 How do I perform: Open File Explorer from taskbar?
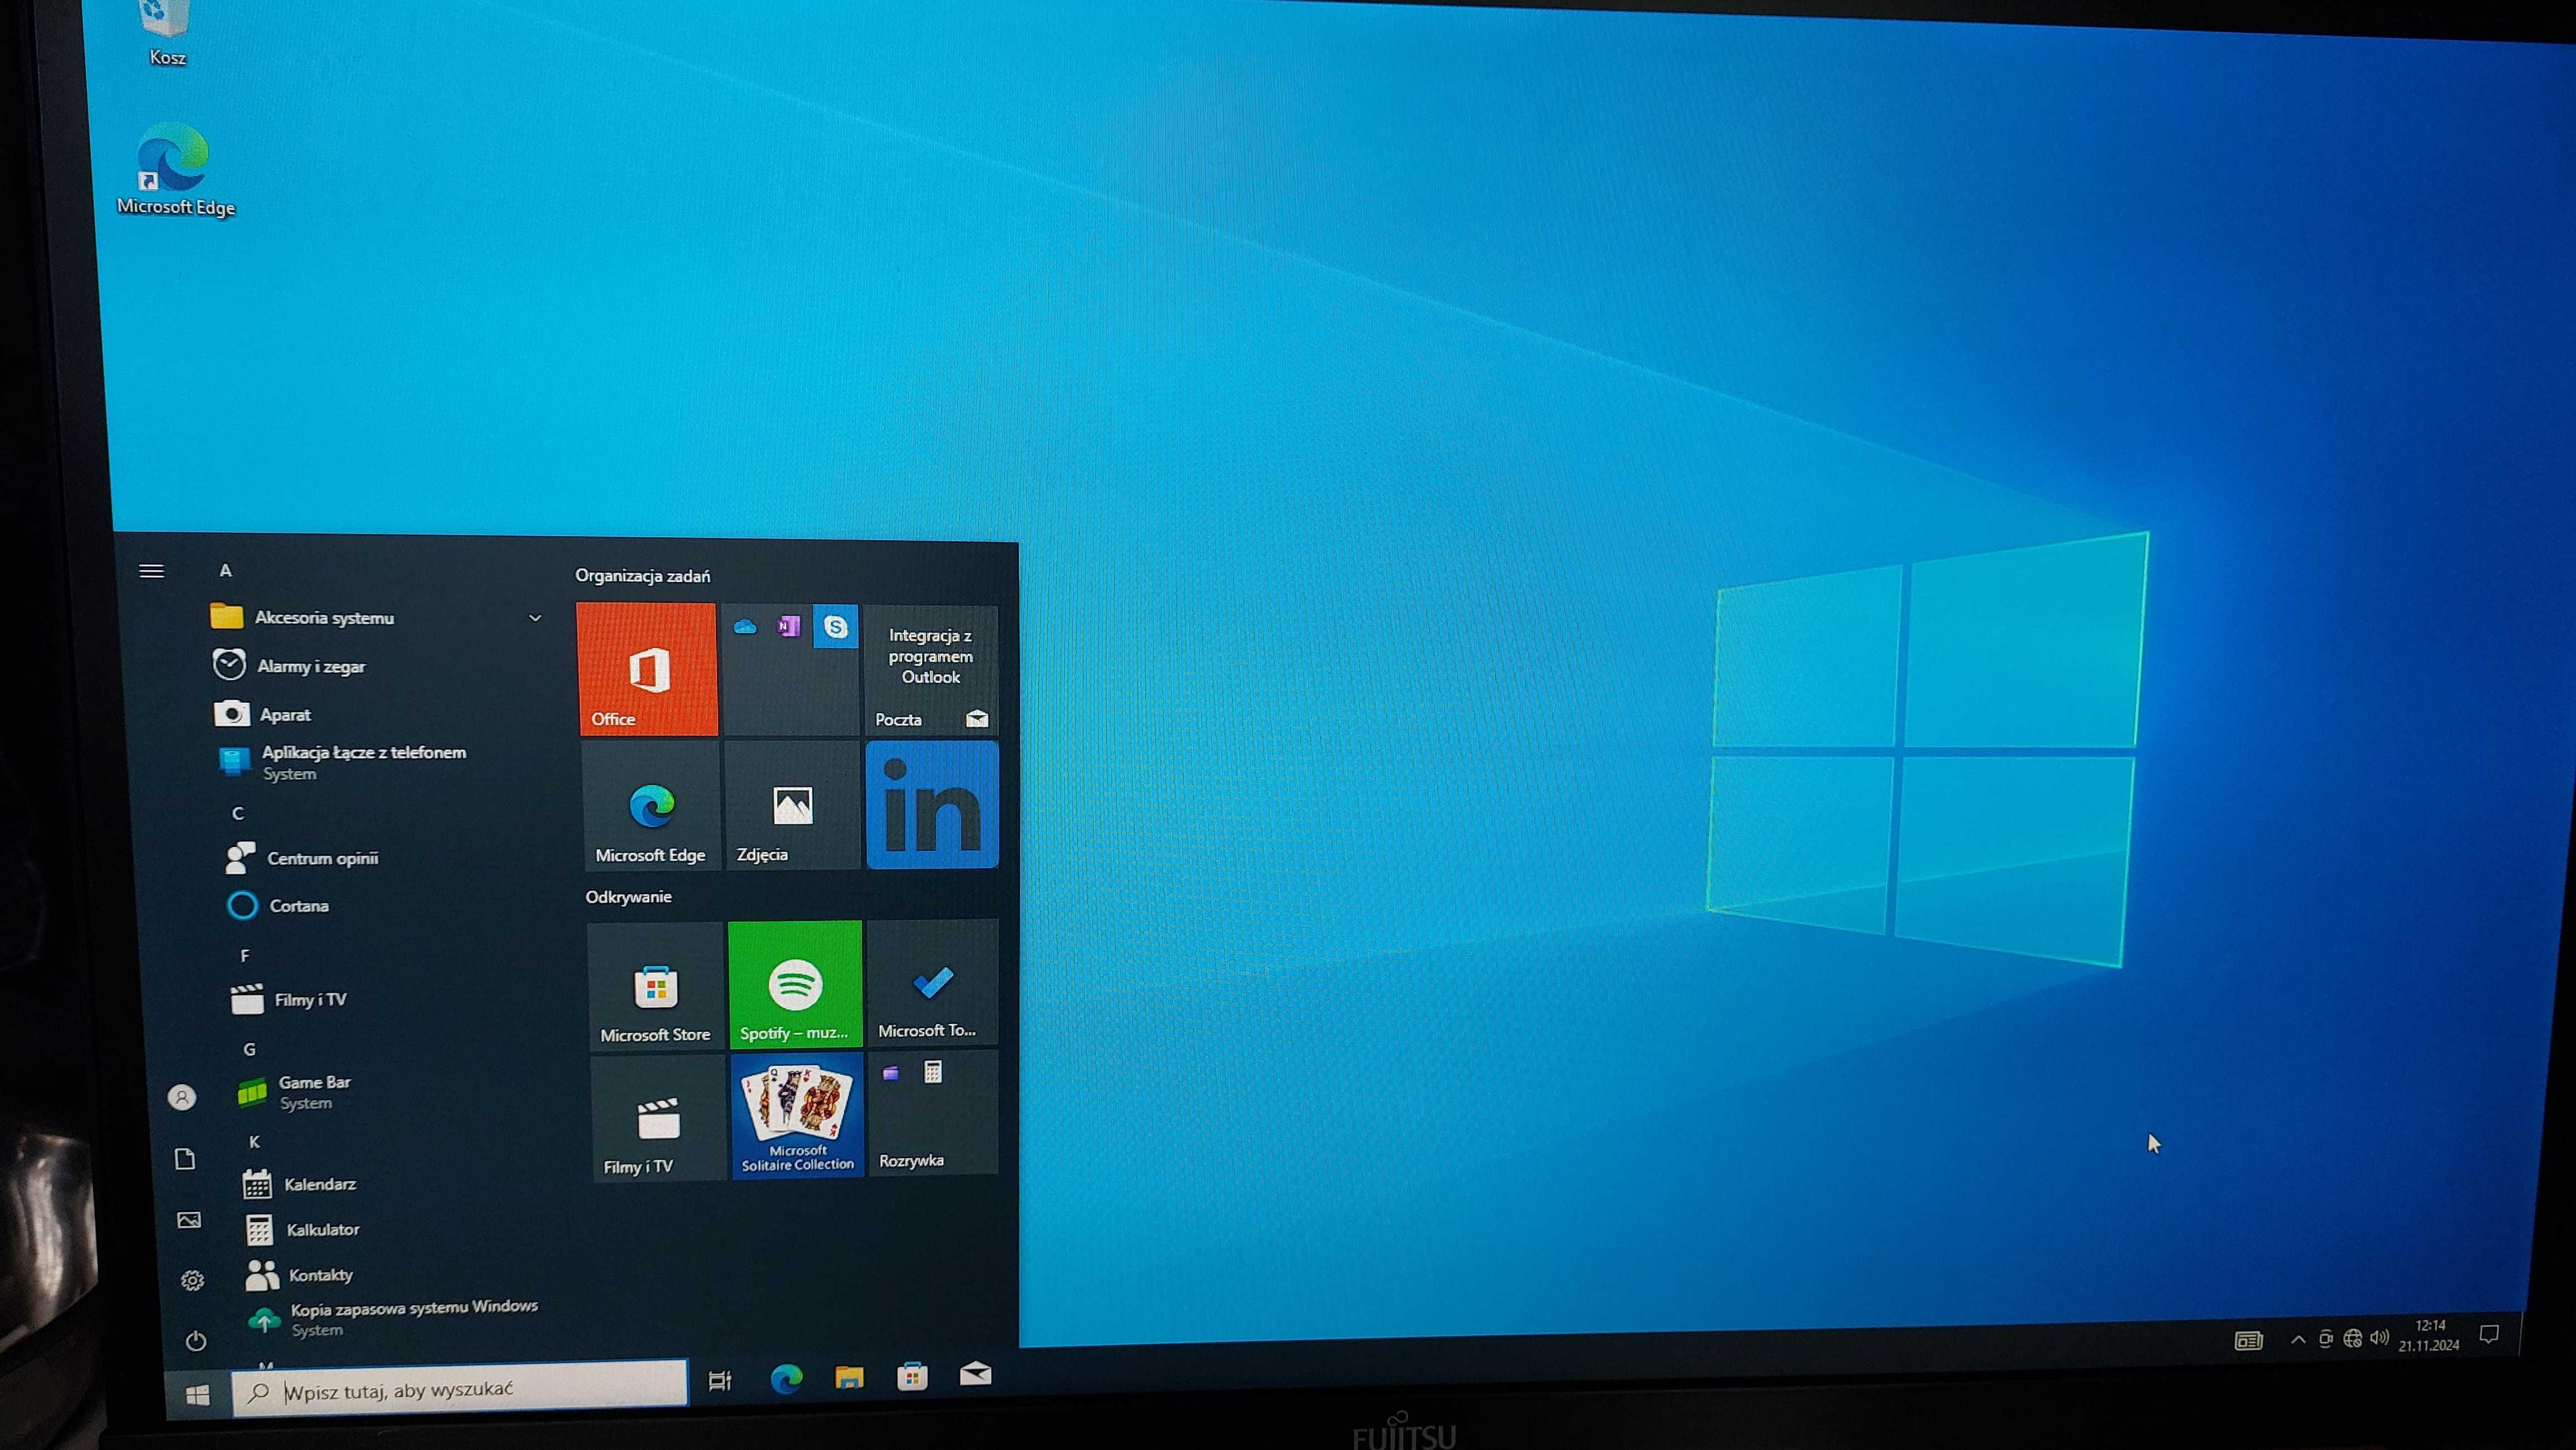pos(849,1378)
